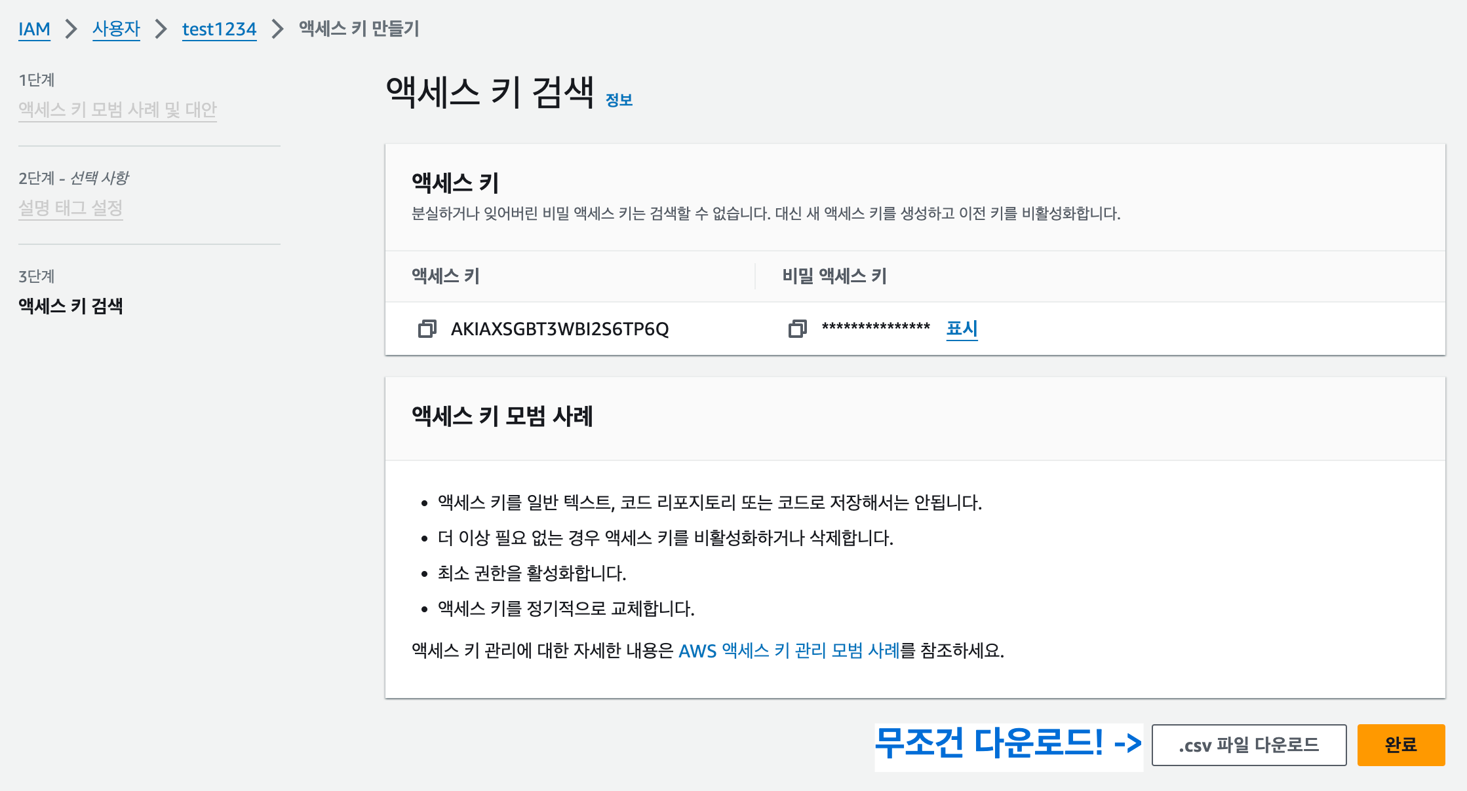Open step 2 설명 태그 설정
1467x791 pixels.
[71, 208]
